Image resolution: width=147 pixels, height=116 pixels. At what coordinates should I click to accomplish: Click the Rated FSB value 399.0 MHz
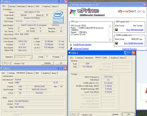(22, 51)
